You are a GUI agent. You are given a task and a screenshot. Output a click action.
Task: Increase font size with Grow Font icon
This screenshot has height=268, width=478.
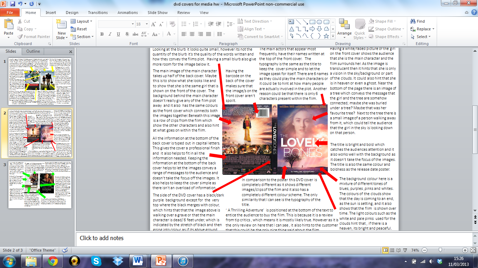(153, 24)
